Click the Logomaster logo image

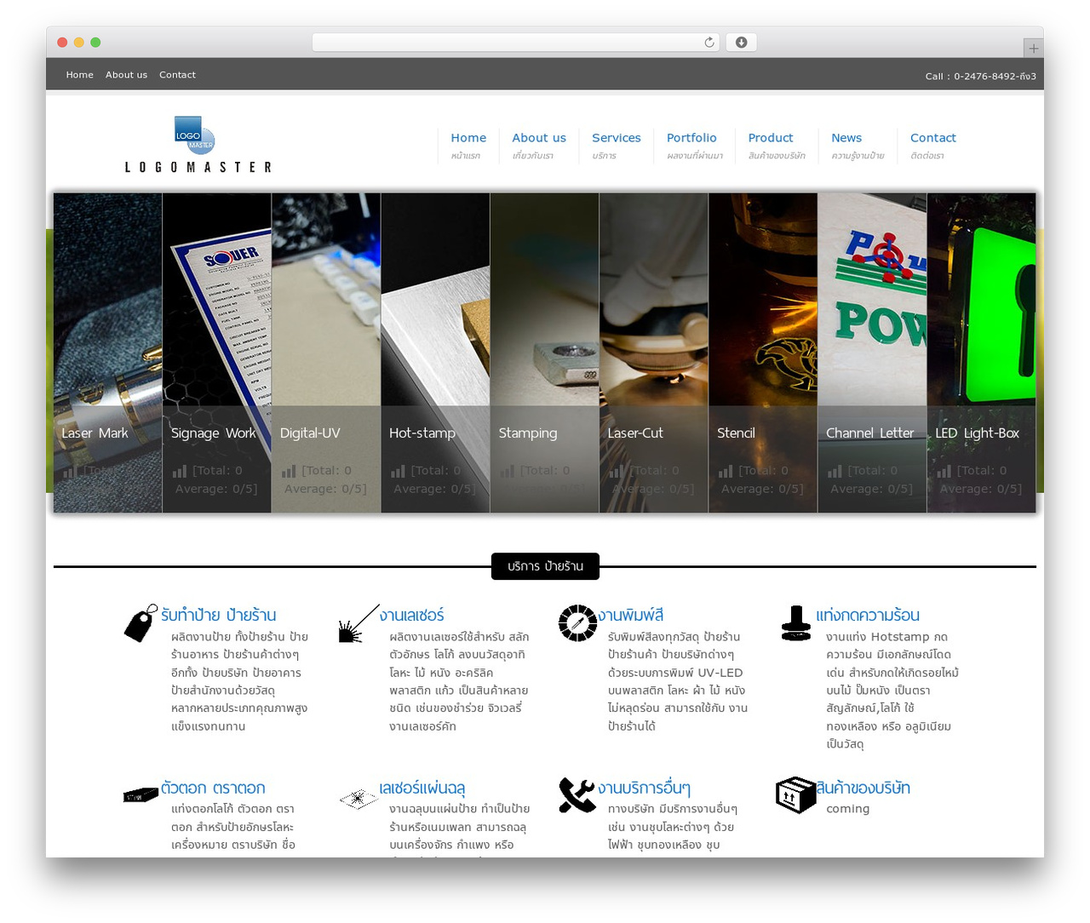(x=198, y=144)
